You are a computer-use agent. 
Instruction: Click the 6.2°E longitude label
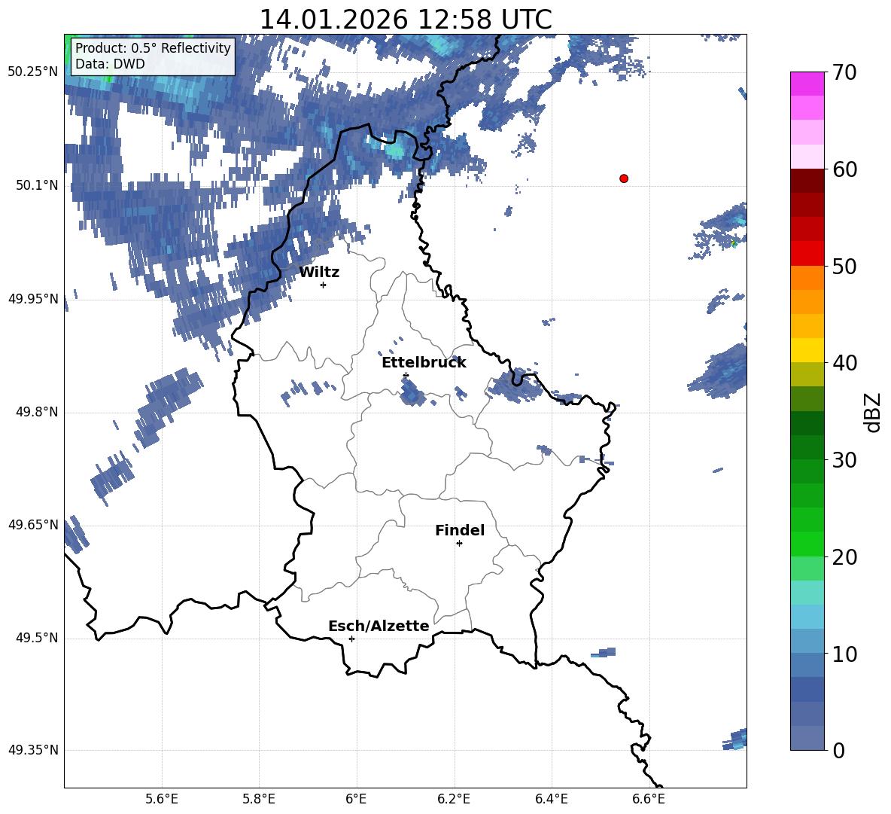(x=454, y=800)
